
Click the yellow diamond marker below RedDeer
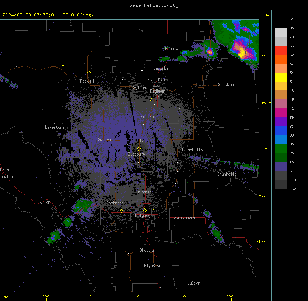[152, 100]
